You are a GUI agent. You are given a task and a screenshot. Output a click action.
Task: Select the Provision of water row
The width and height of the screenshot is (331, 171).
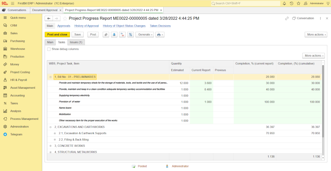pyautogui.click(x=185, y=102)
